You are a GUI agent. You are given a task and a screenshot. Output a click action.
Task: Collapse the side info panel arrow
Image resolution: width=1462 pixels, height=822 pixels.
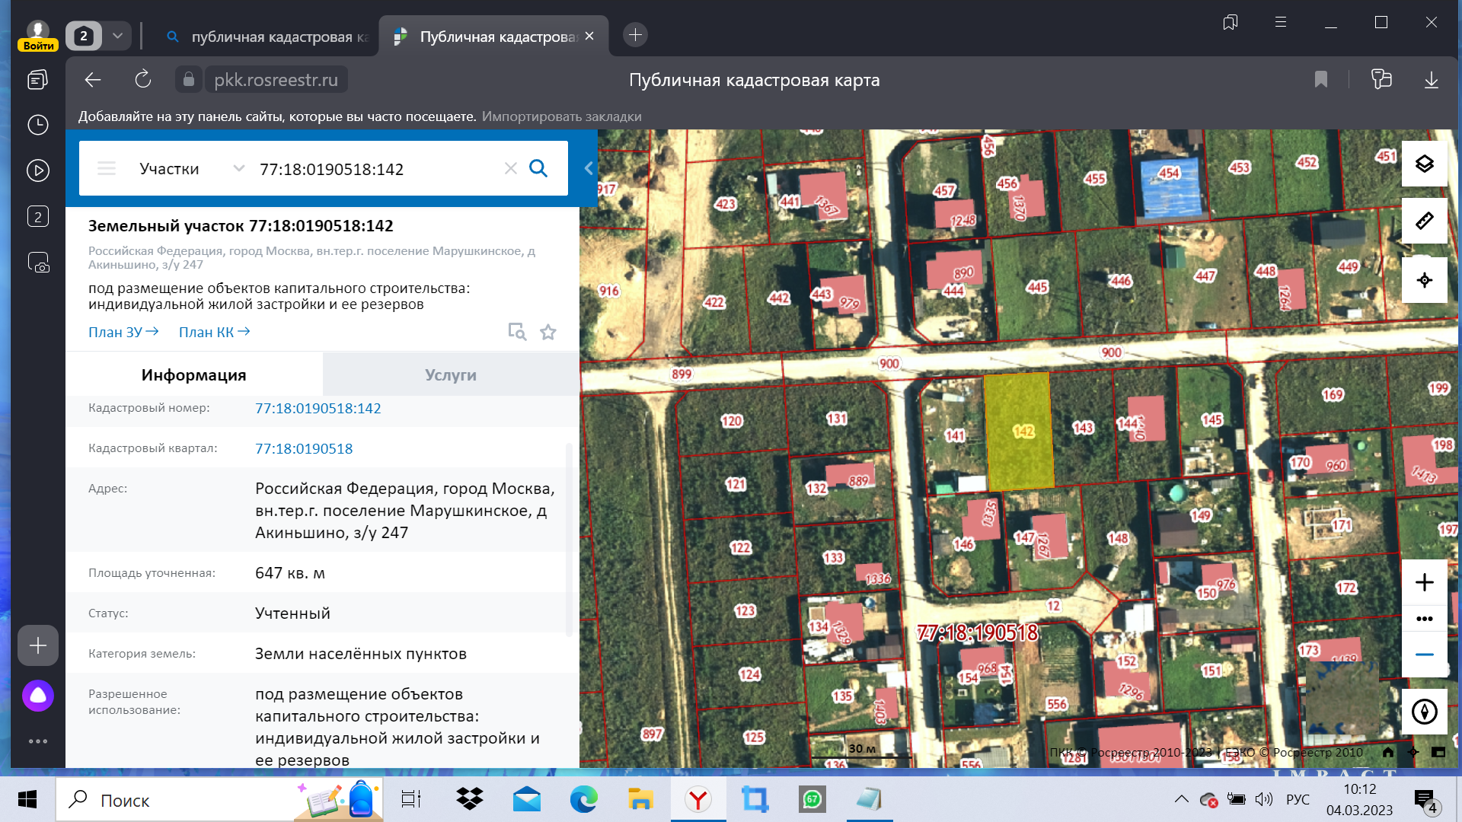588,168
